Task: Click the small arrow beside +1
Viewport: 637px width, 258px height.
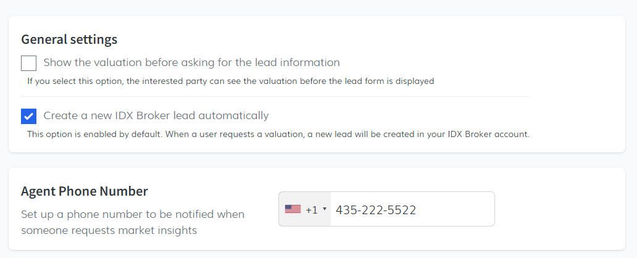Action: click(x=325, y=209)
